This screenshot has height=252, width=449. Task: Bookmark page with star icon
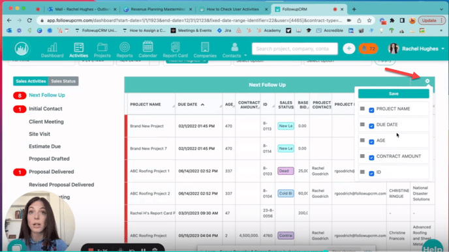pyautogui.click(x=369, y=20)
